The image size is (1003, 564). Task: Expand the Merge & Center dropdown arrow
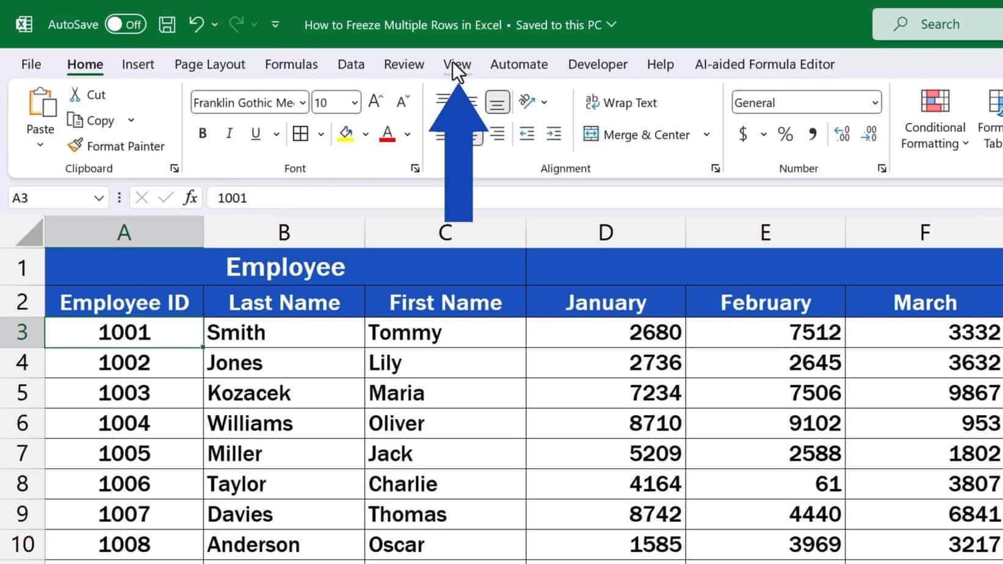707,134
